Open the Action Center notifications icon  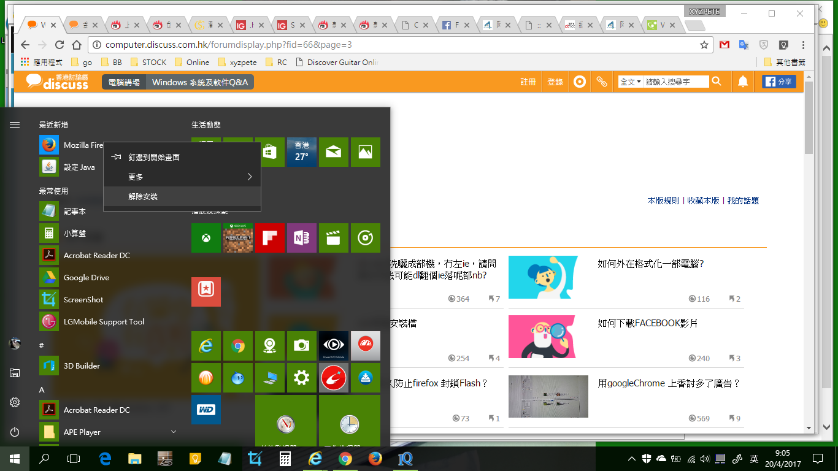pyautogui.click(x=817, y=459)
